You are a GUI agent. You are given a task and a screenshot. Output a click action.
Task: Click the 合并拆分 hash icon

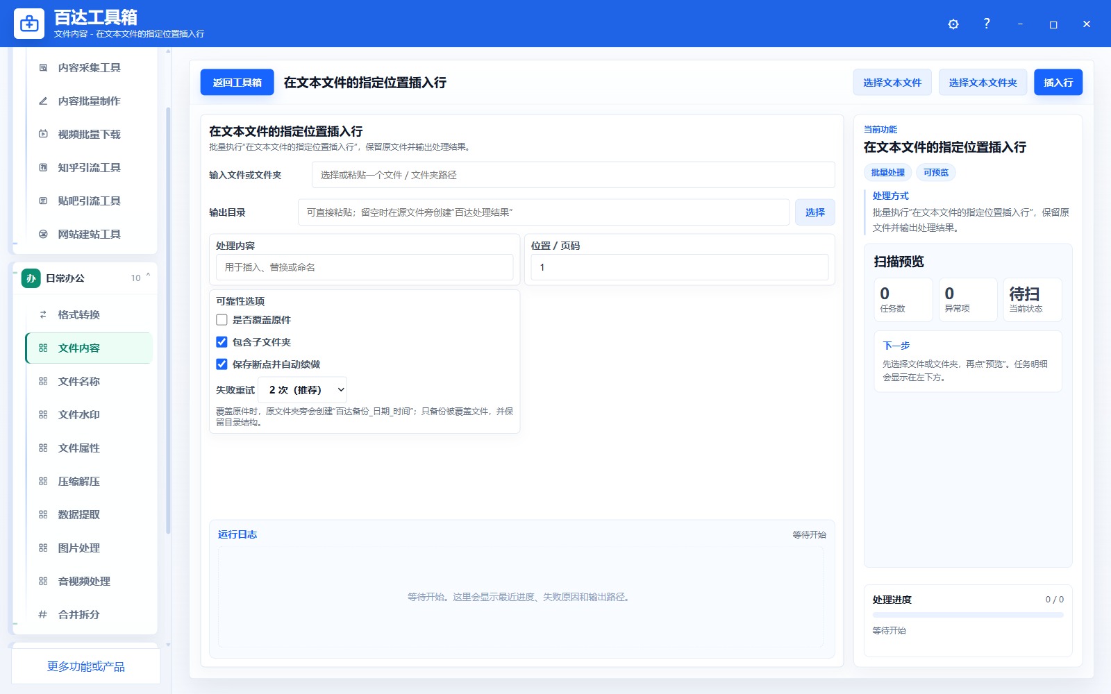coord(43,615)
